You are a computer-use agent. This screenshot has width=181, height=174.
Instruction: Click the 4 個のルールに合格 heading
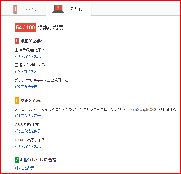pyautogui.click(x=38, y=160)
